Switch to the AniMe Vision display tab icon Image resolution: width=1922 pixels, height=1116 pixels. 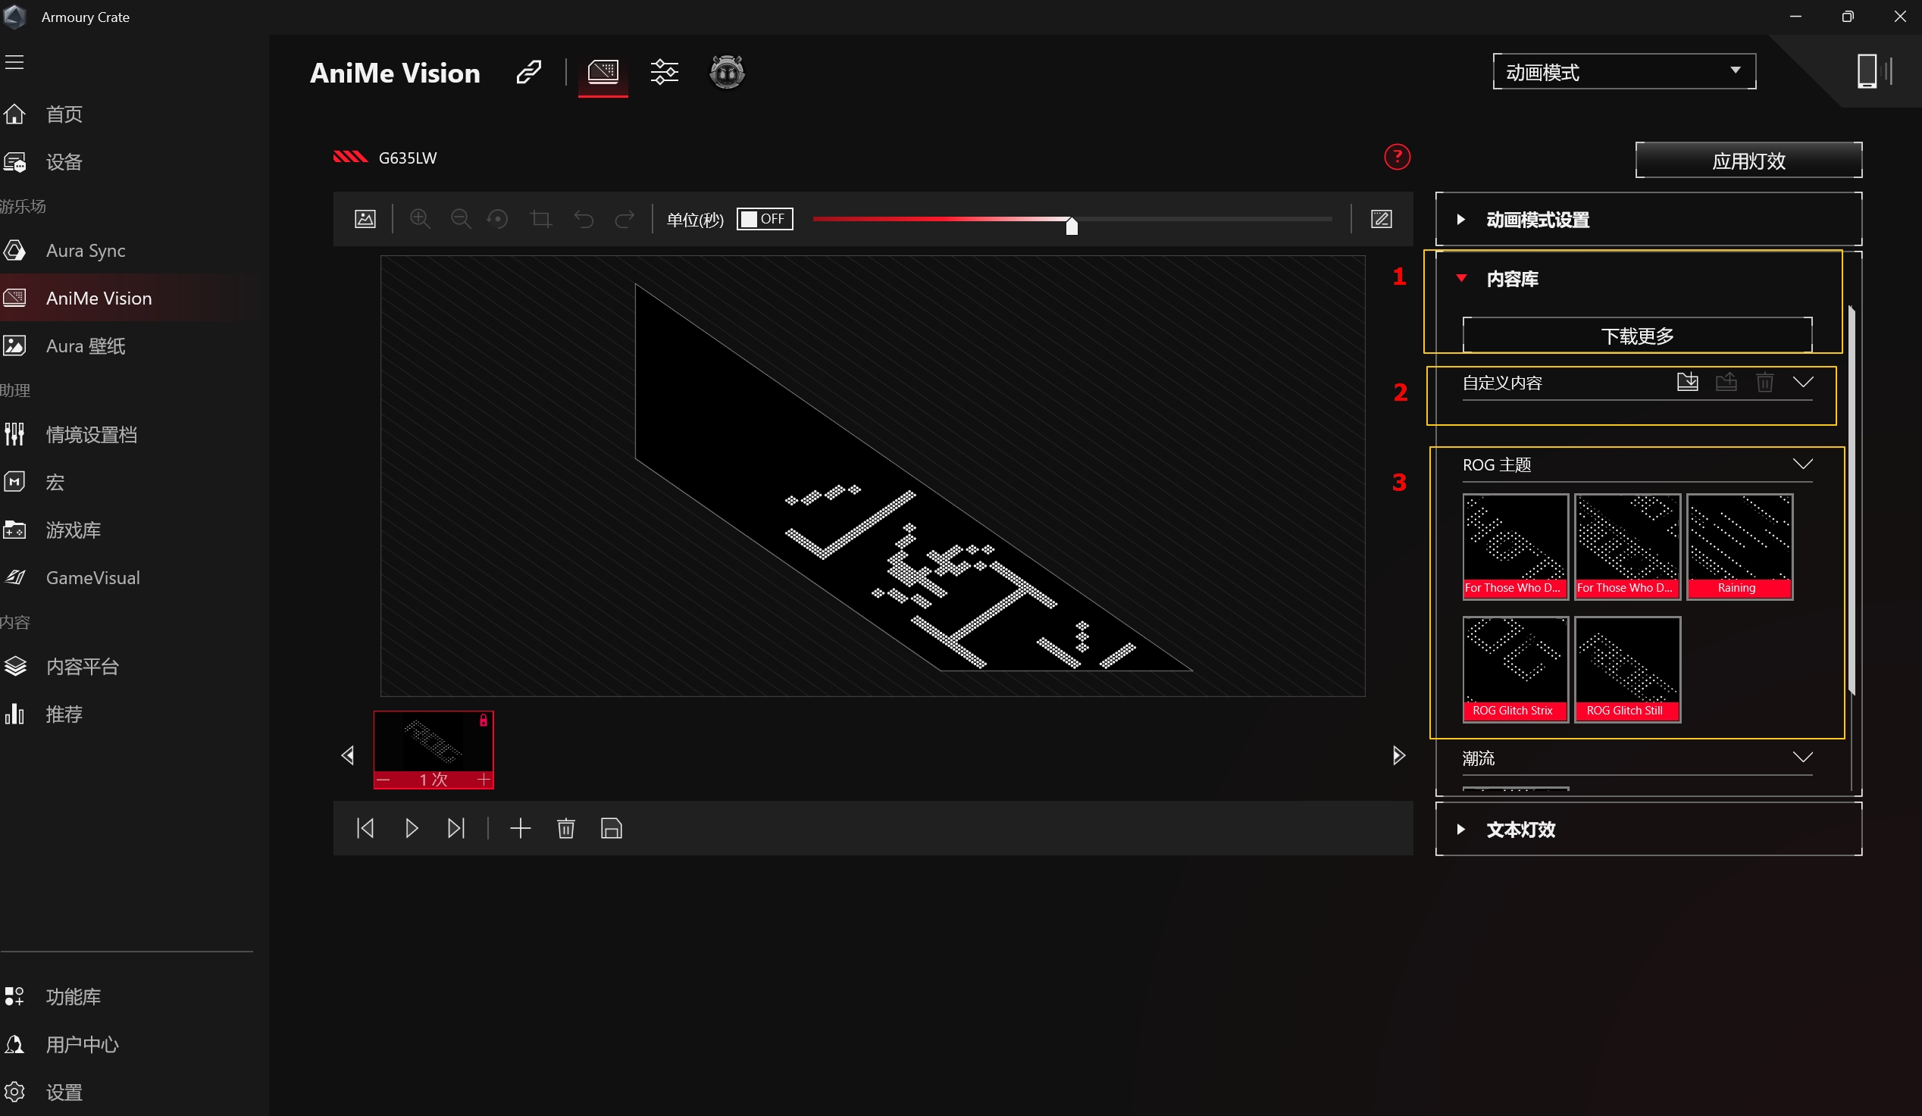[x=603, y=73]
